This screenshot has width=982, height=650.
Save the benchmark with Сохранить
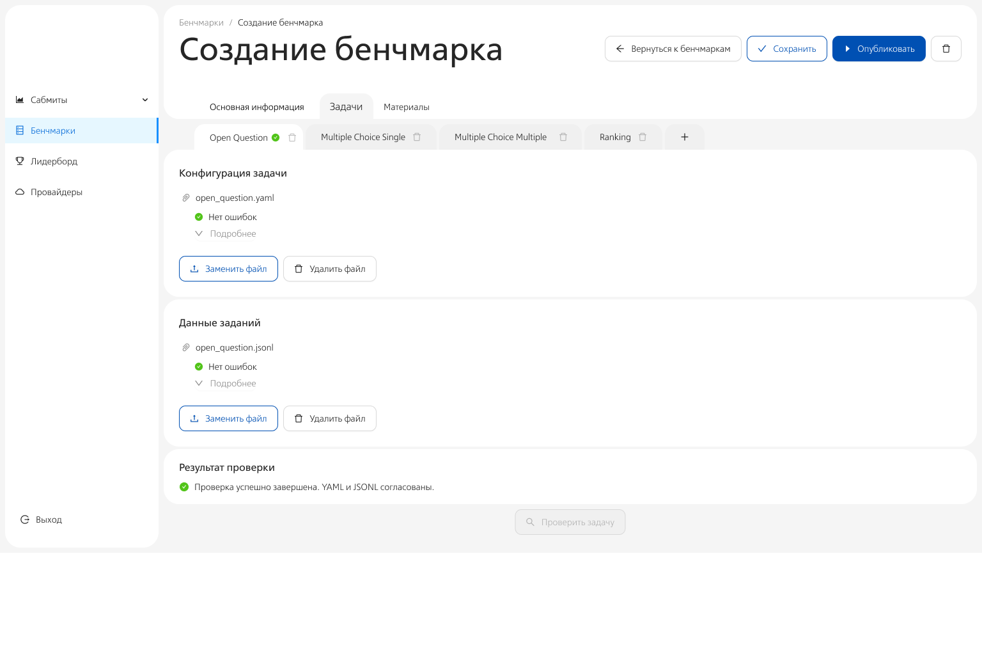[x=787, y=49]
